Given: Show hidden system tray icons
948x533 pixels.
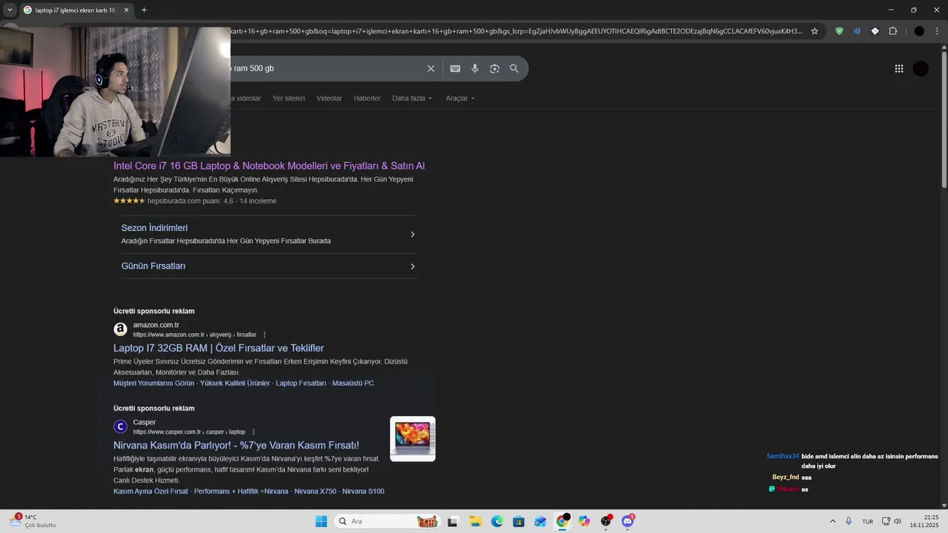Looking at the screenshot, I should point(832,521).
